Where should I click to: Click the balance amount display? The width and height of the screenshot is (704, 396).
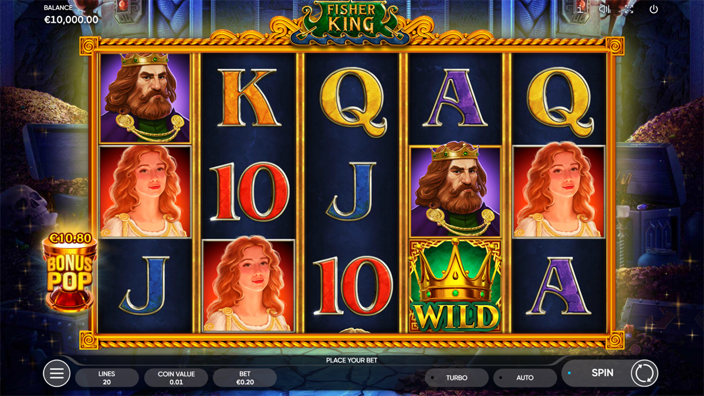coord(72,19)
